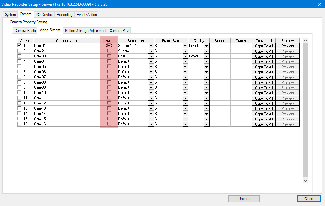Switch to the Recording tab
This screenshot has height=206, width=325.
coord(65,15)
